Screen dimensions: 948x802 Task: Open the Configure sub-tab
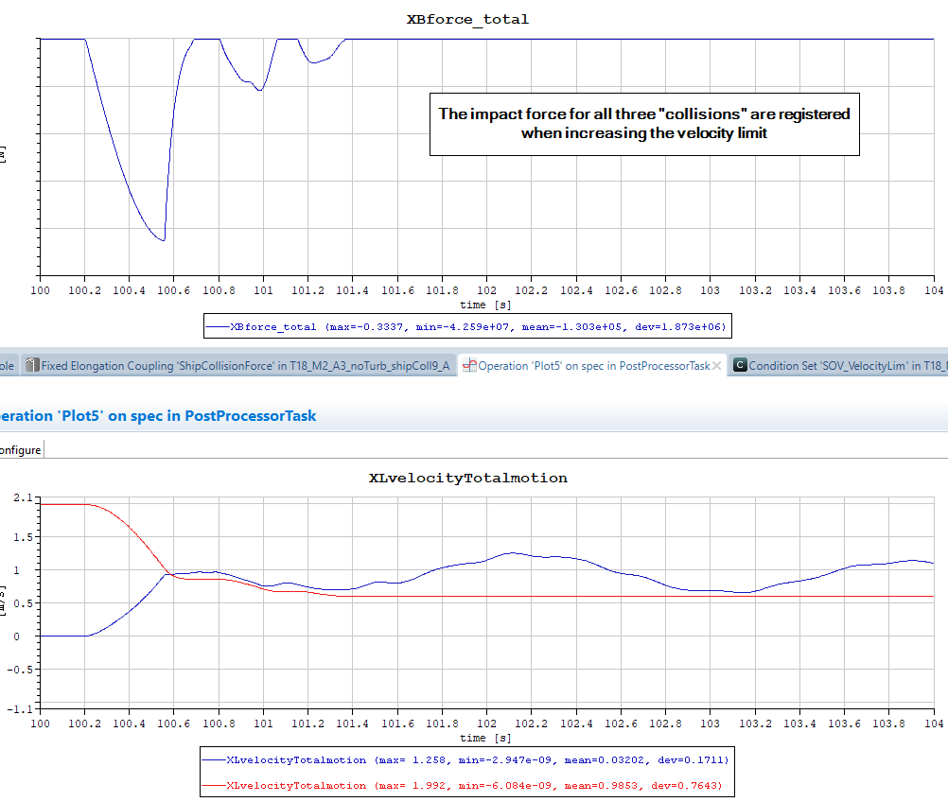pos(20,449)
